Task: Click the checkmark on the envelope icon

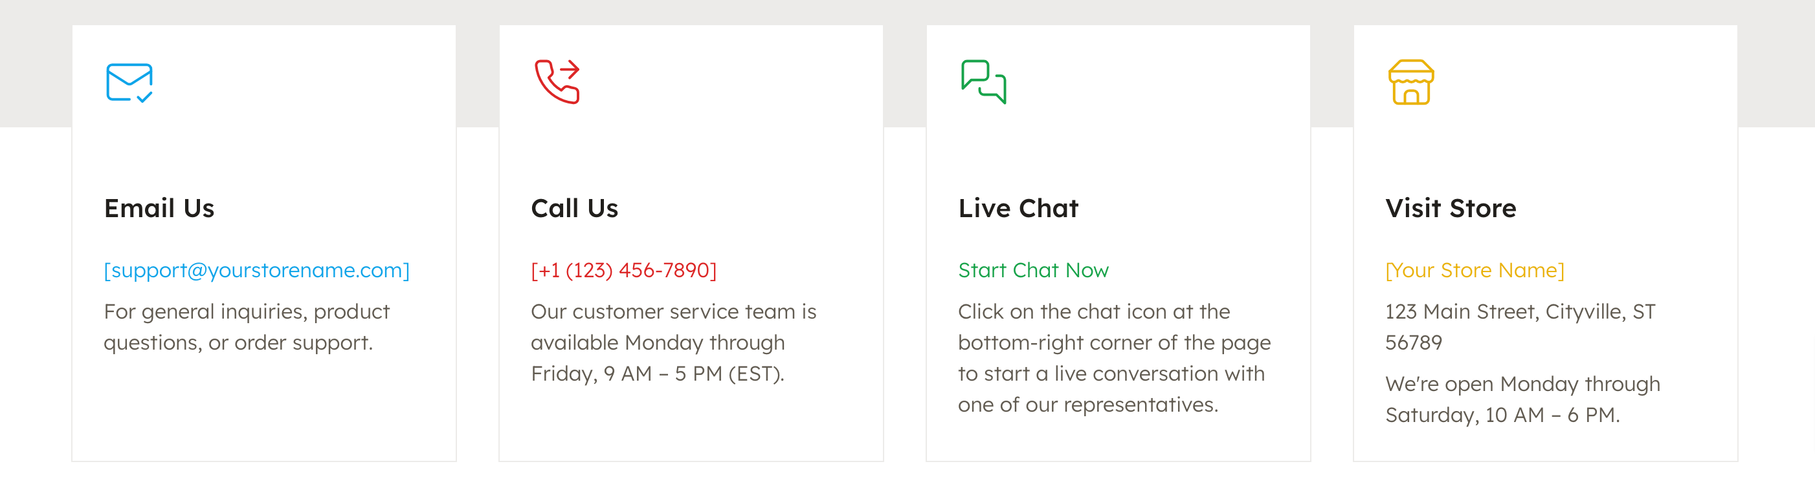Action: coord(144,97)
